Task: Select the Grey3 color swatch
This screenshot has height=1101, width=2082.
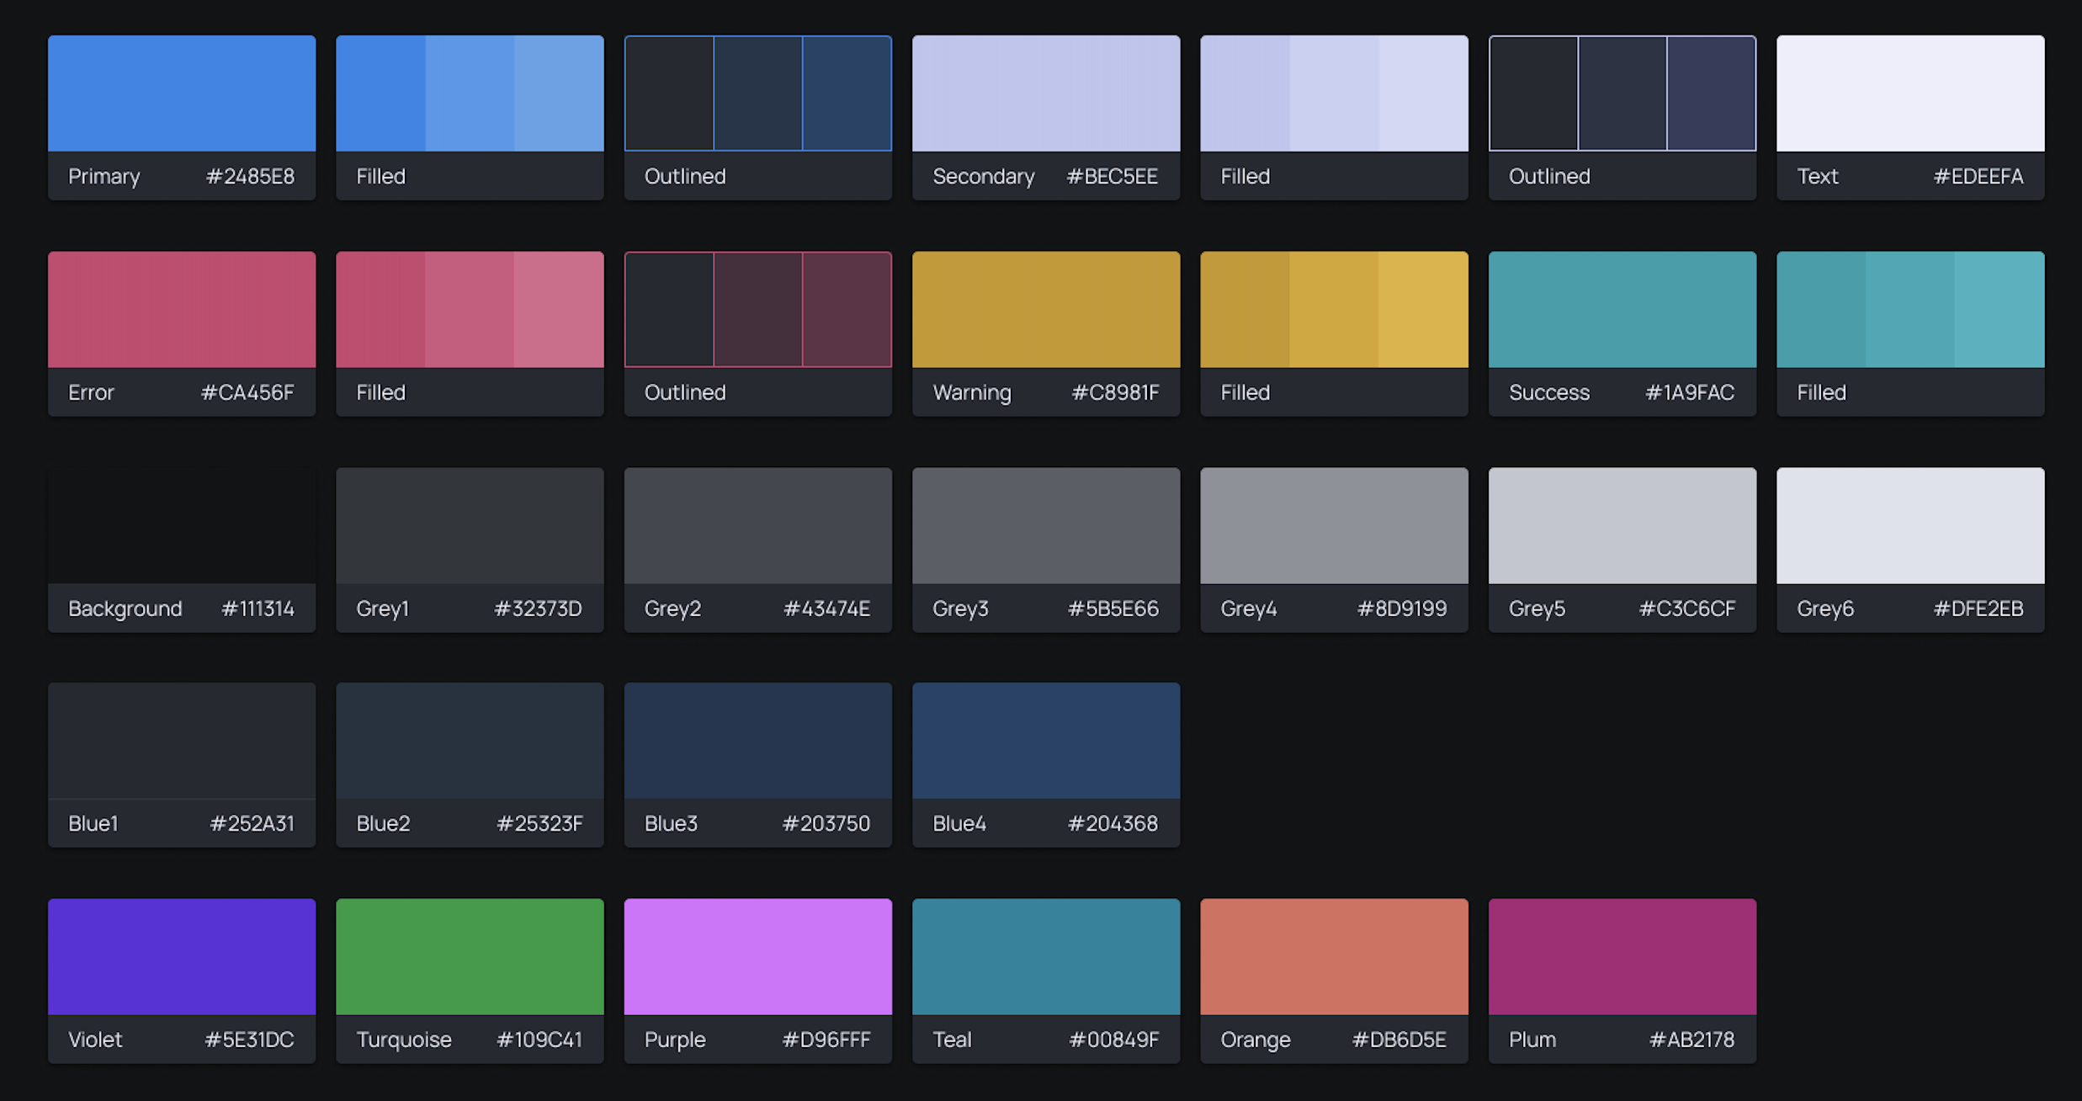Action: (x=1046, y=526)
